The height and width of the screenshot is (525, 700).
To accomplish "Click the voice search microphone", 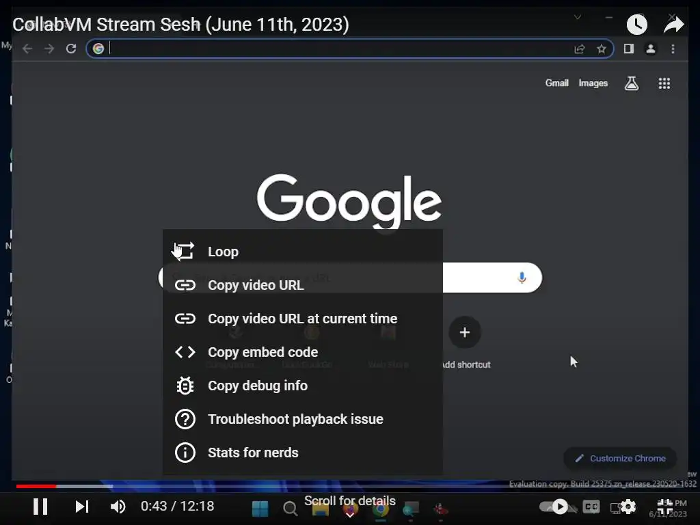I will tap(522, 278).
